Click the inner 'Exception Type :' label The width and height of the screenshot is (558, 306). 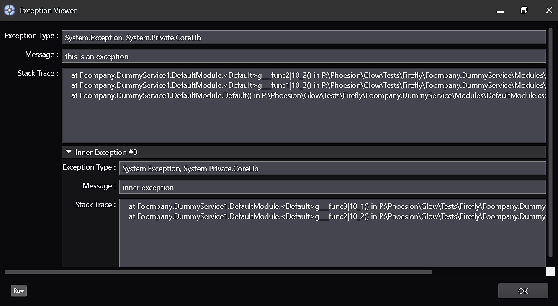point(89,167)
